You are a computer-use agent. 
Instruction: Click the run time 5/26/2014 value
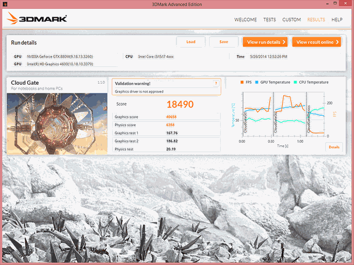pos(268,56)
